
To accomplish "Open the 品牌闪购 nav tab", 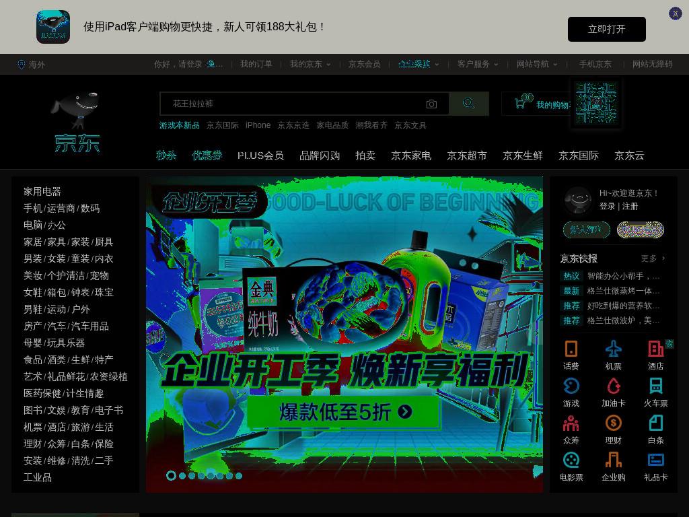I will pos(320,156).
